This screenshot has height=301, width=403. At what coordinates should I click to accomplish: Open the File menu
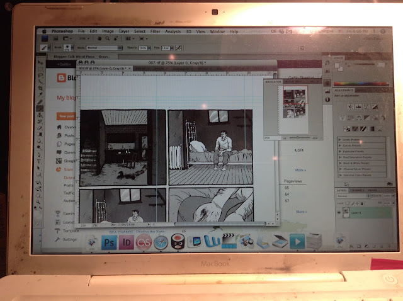81,31
